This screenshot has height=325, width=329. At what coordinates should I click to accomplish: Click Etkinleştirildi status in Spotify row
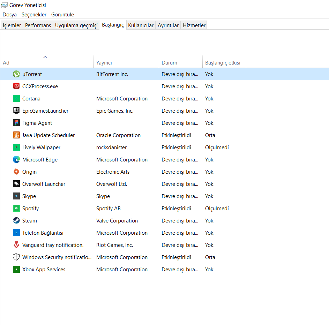click(176, 209)
